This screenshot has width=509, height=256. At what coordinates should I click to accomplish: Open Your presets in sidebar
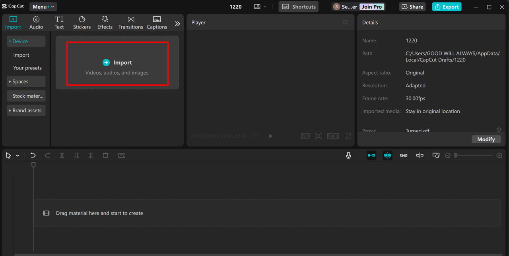[27, 68]
